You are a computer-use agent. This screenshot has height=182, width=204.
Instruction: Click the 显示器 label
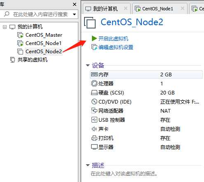(106, 147)
